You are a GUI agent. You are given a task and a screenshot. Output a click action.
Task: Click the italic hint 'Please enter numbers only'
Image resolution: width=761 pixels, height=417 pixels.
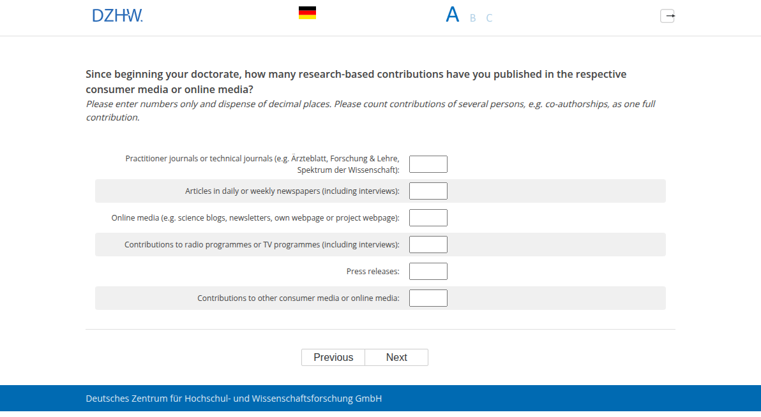pyautogui.click(x=370, y=110)
